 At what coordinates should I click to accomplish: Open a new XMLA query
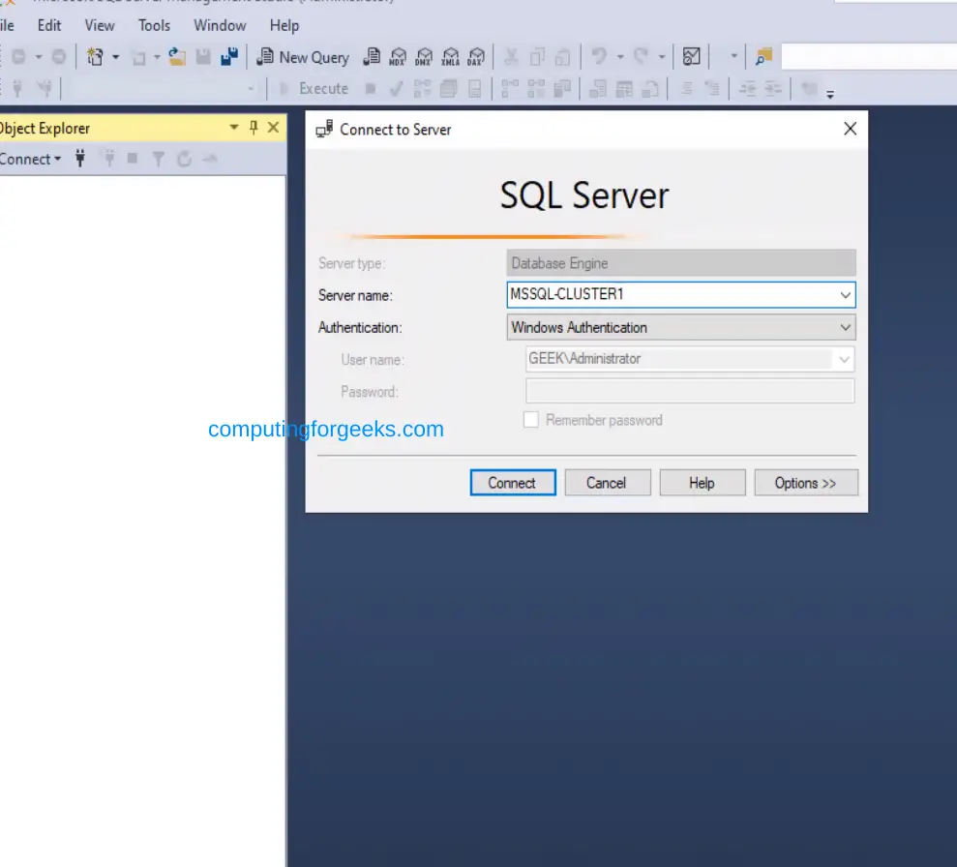click(x=450, y=57)
